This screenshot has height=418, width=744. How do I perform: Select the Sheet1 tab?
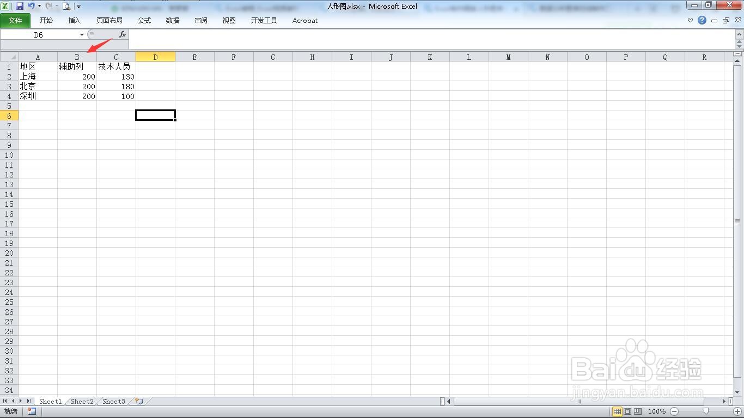51,401
